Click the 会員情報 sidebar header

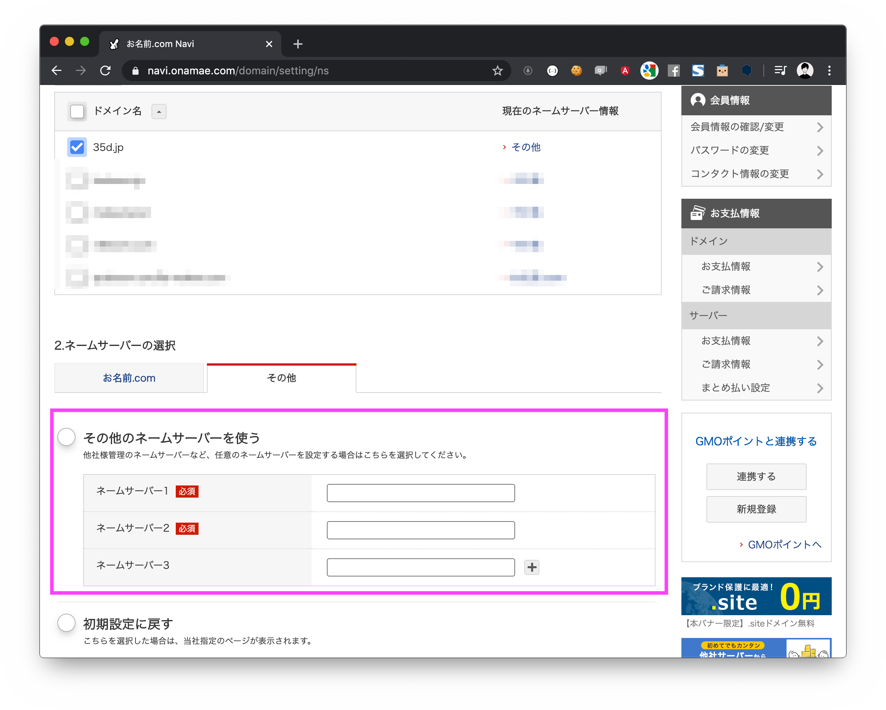click(756, 100)
